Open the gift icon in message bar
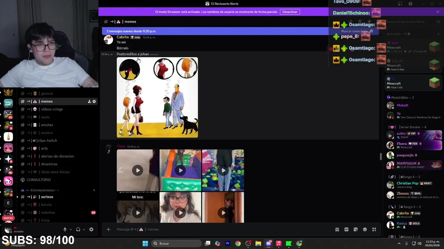Screen dimensions: 444x249 point(337,229)
